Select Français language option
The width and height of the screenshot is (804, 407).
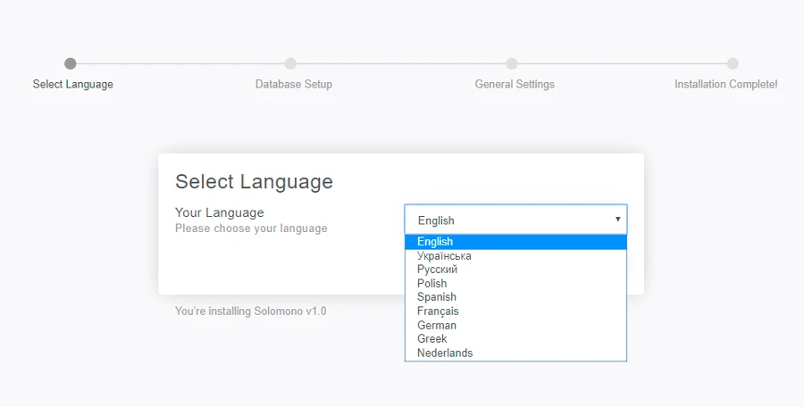point(438,311)
